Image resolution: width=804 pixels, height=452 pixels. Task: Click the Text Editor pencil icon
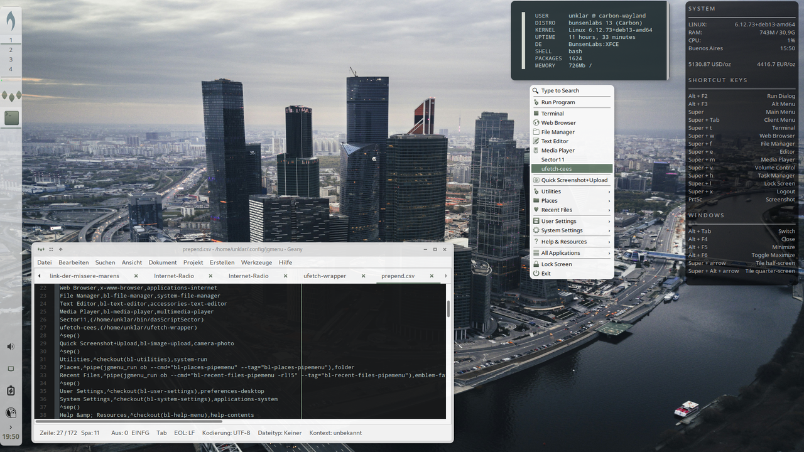coord(536,141)
